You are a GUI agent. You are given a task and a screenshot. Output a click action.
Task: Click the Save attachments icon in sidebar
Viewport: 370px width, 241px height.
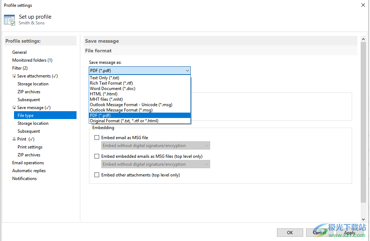point(14,76)
